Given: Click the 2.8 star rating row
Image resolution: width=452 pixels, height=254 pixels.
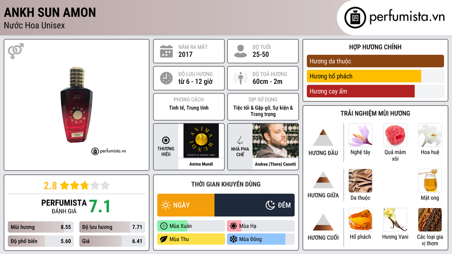Looking at the screenshot, I should [77, 186].
